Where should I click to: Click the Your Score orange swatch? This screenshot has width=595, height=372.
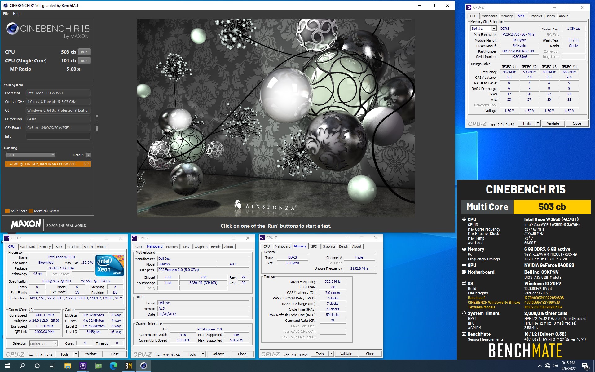click(x=7, y=211)
